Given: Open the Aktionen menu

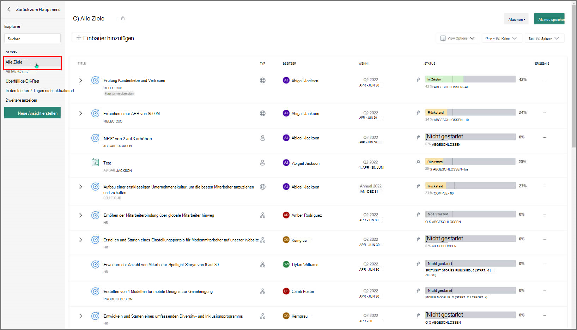Looking at the screenshot, I should 516,19.
